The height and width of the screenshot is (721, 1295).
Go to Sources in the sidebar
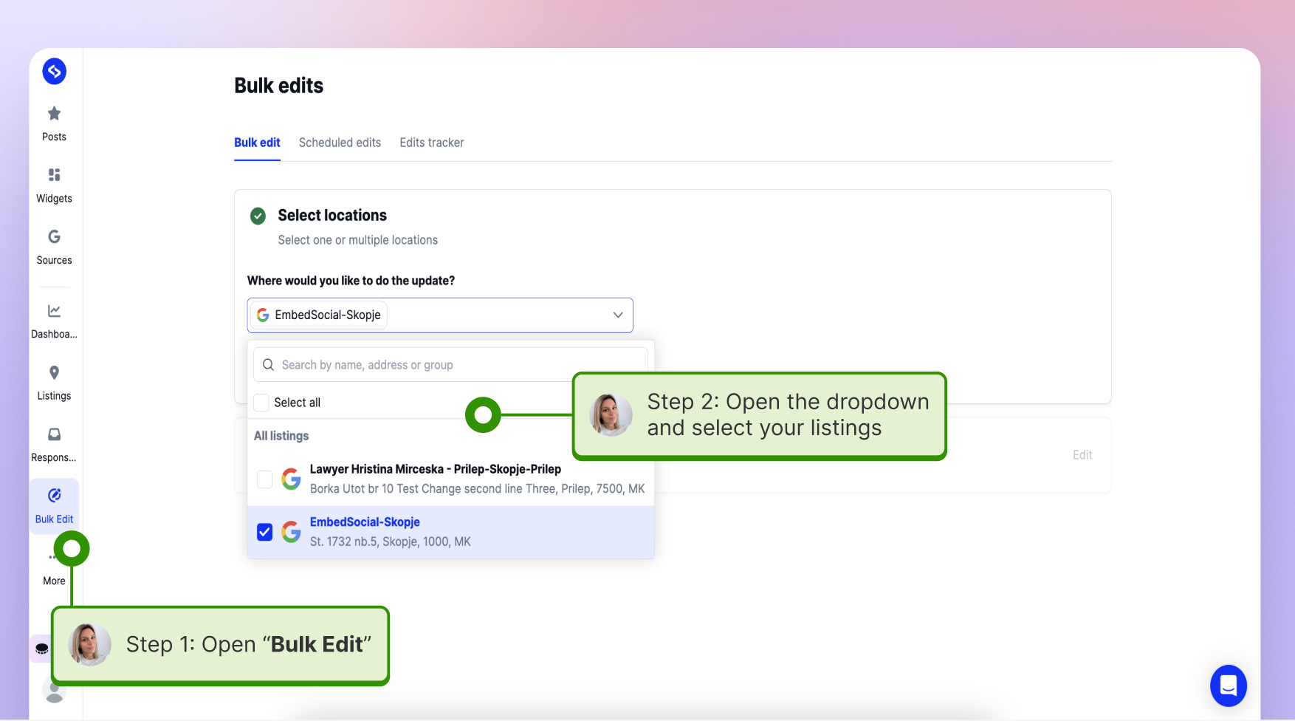[54, 247]
